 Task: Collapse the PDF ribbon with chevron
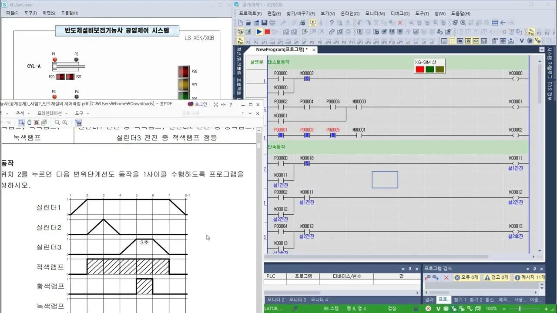pos(251,113)
